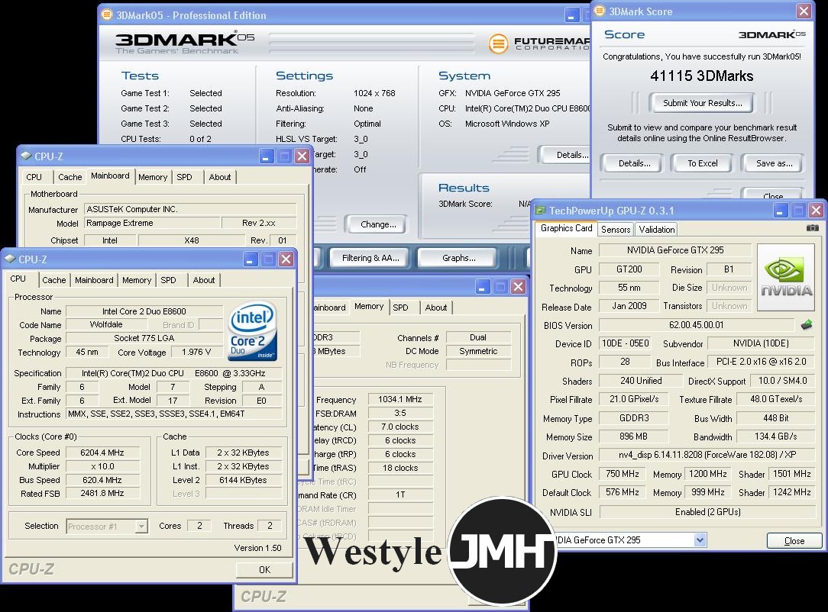Open Mainboard tab in front CPU-Z window
Image resolution: width=828 pixels, height=612 pixels.
94,280
